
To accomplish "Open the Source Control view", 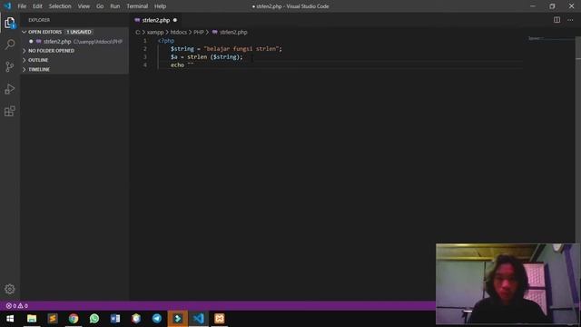I will (x=10, y=66).
